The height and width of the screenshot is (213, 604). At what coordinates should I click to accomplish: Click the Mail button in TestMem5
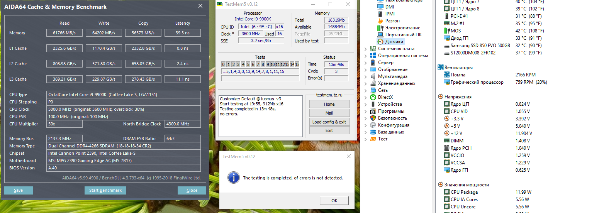[329, 113]
